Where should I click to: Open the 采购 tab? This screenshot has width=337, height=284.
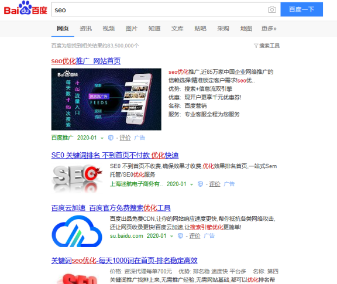[x=223, y=28]
